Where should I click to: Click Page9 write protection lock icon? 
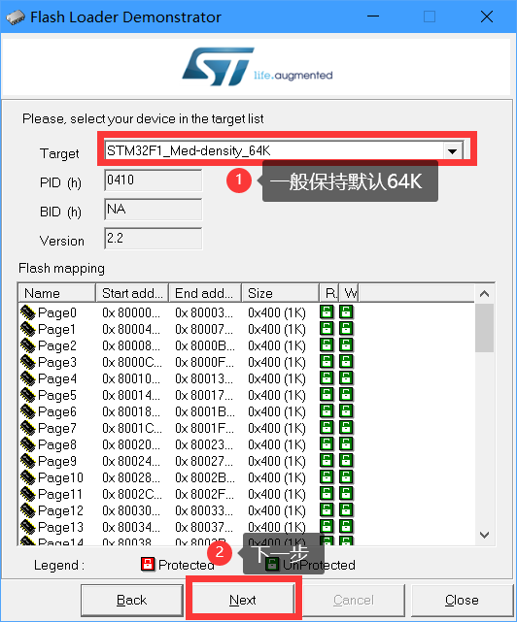click(346, 461)
